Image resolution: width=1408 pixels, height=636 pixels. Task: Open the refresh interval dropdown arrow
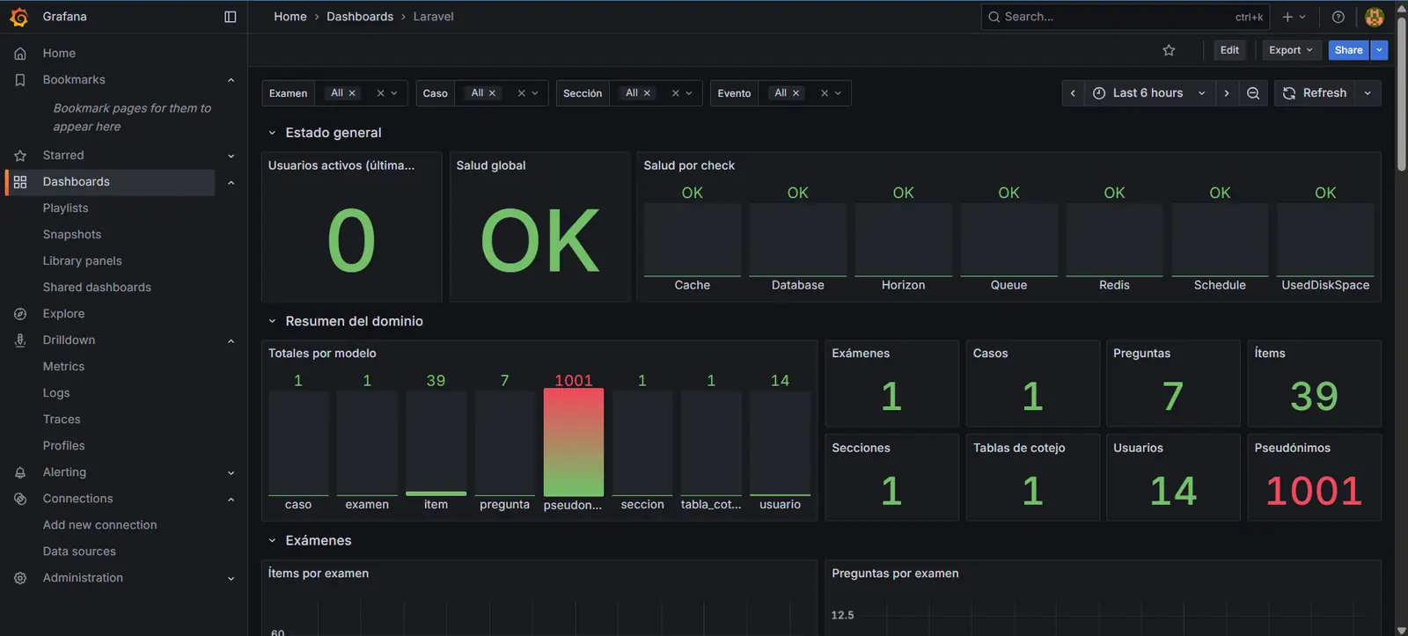(x=1368, y=93)
